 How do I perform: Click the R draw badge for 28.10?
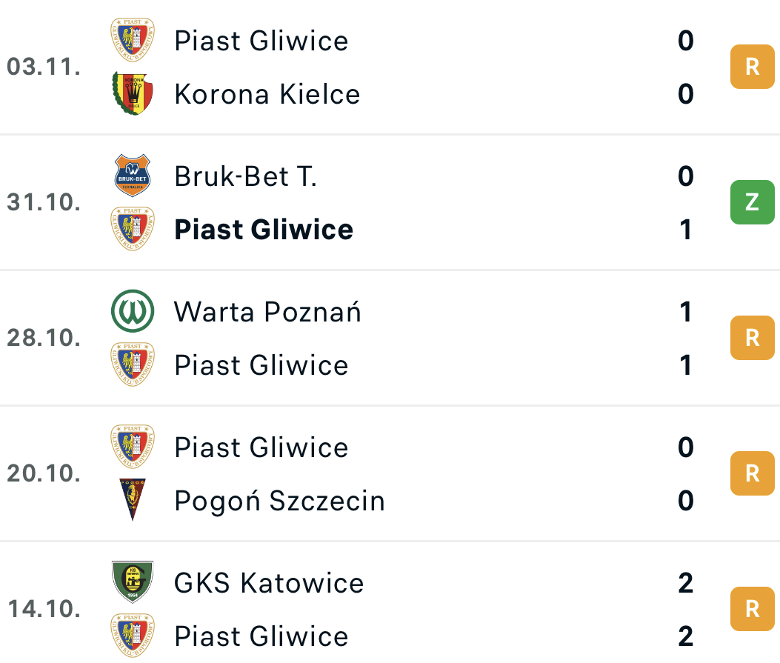click(752, 338)
